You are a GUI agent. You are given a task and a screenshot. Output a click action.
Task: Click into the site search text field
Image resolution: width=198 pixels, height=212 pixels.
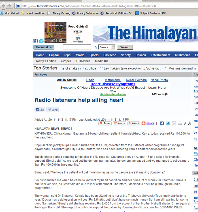point(77,47)
